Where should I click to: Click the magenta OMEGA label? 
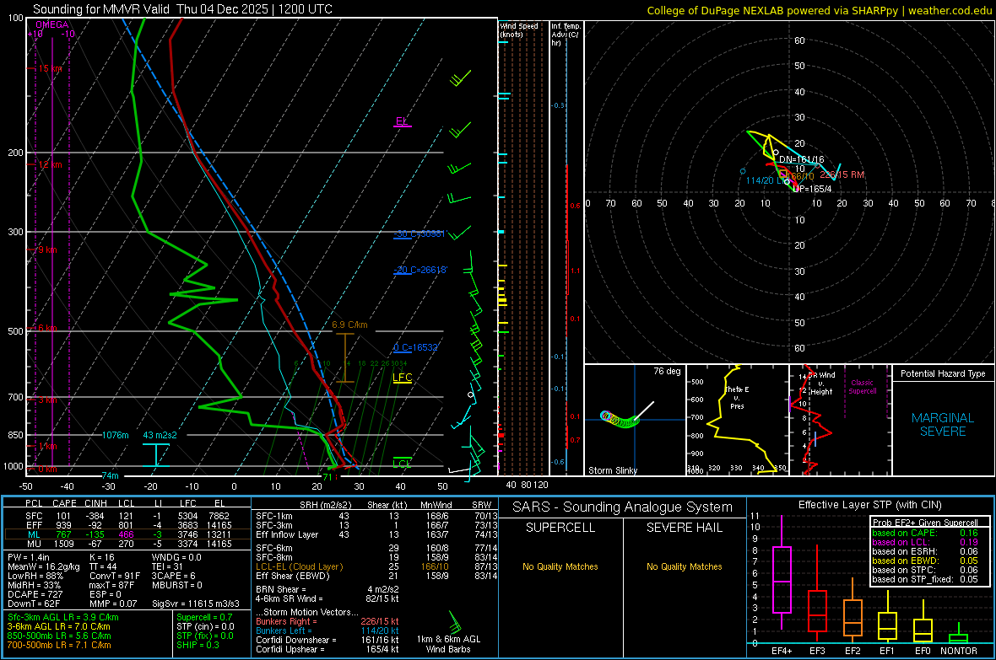point(52,24)
